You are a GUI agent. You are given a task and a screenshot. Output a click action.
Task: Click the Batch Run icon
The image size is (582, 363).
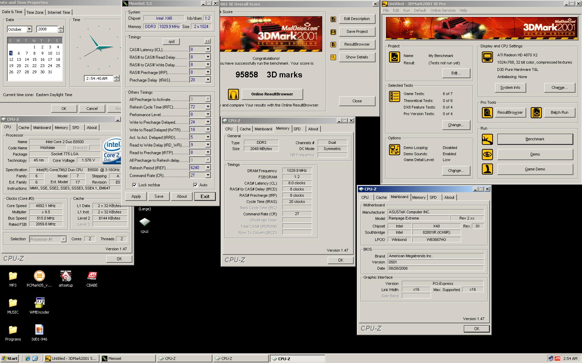[x=536, y=113]
